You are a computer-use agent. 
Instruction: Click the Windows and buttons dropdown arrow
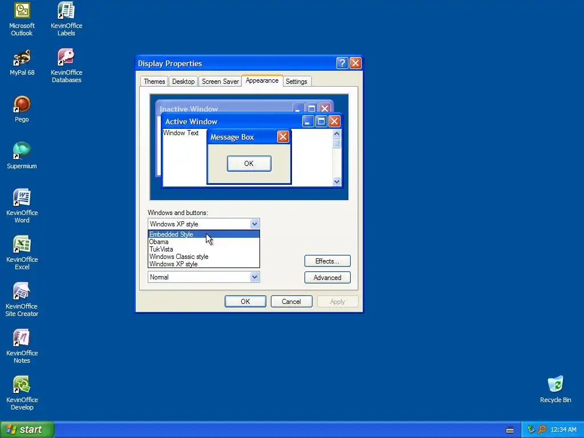(254, 224)
